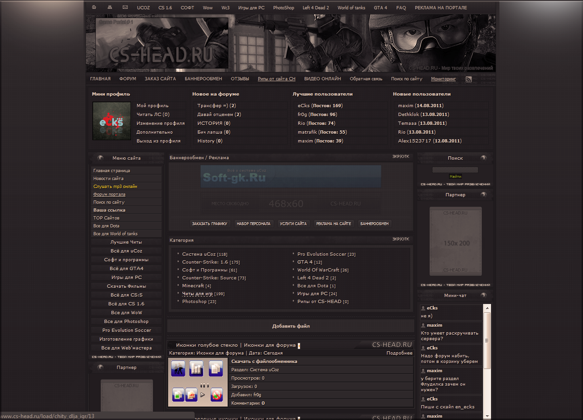Image resolution: width=583 pixels, height=420 pixels.
Task: Click the Добавить файл button
Action: pos(291,326)
